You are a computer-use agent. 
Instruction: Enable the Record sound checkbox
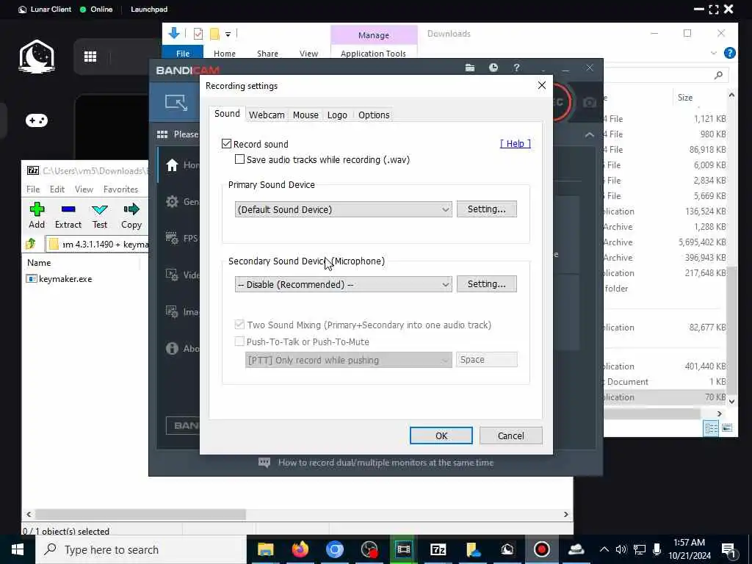coord(226,144)
